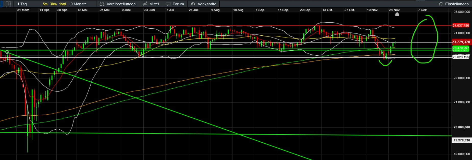Expand the Voreinstellungen presets menu
The width and height of the screenshot is (472, 160).
tap(121, 4)
